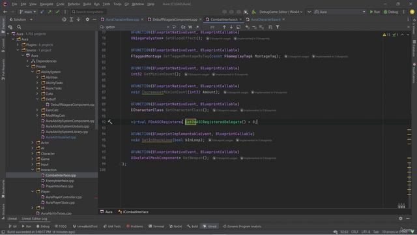Click the green git commit checkmark icon

pyautogui.click(x=57, y=12)
